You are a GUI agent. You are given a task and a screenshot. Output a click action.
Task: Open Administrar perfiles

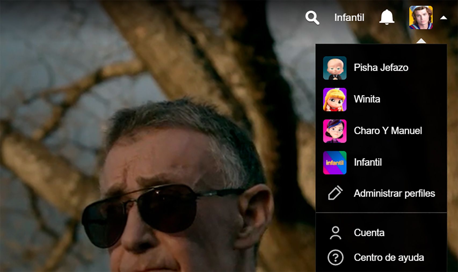pos(394,193)
